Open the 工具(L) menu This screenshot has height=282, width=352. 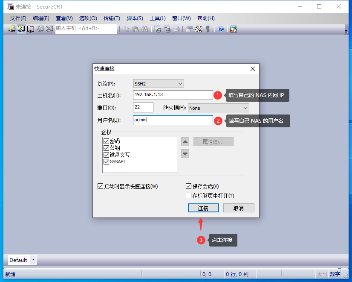(x=158, y=18)
